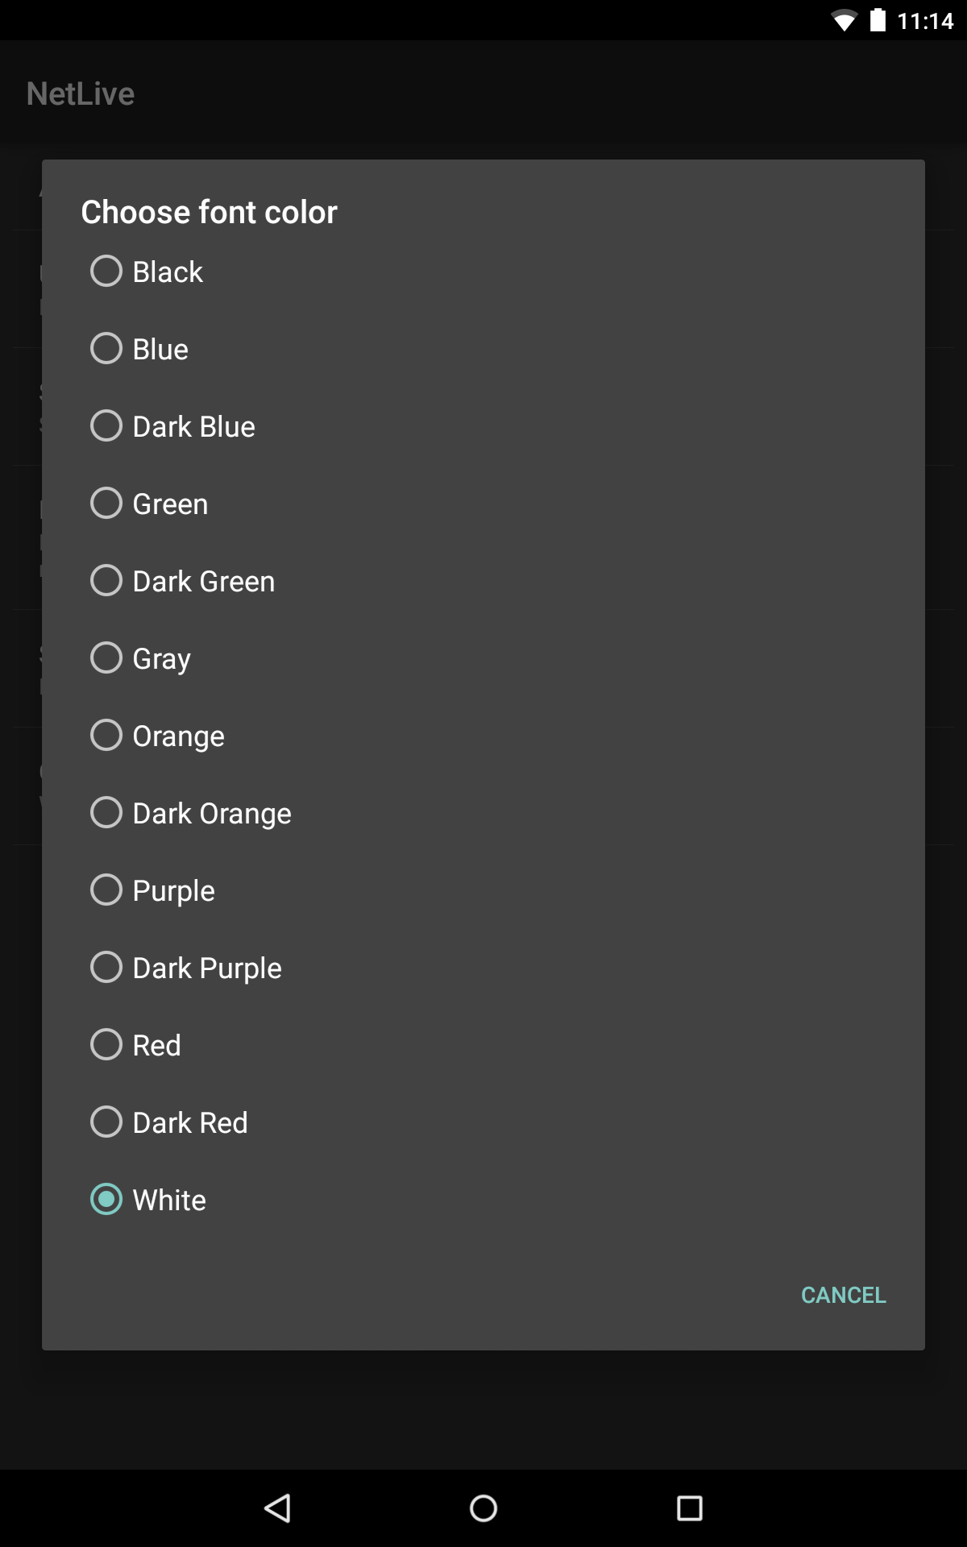Select Green font color

coord(106,504)
